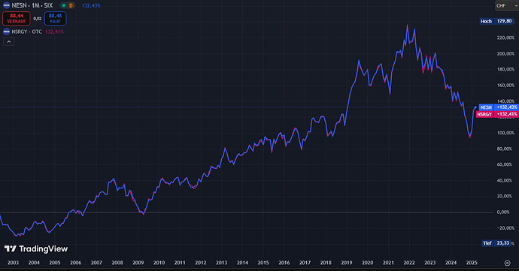Click the green market status dot
519x271 pixels.
click(64, 5)
